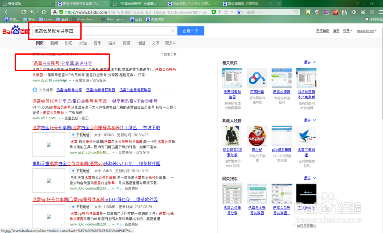Open the apps grid plus icon
The height and width of the screenshot is (233, 383).
coord(344,12)
